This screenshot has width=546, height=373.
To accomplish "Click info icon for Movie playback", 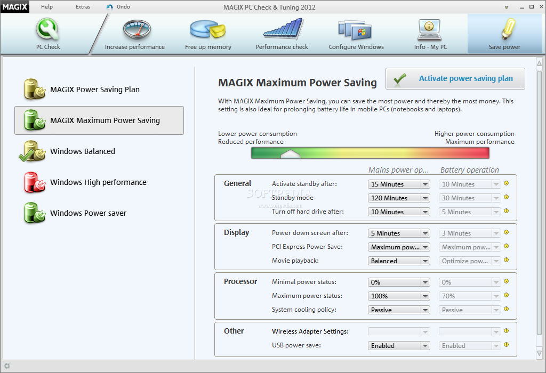I will click(507, 260).
